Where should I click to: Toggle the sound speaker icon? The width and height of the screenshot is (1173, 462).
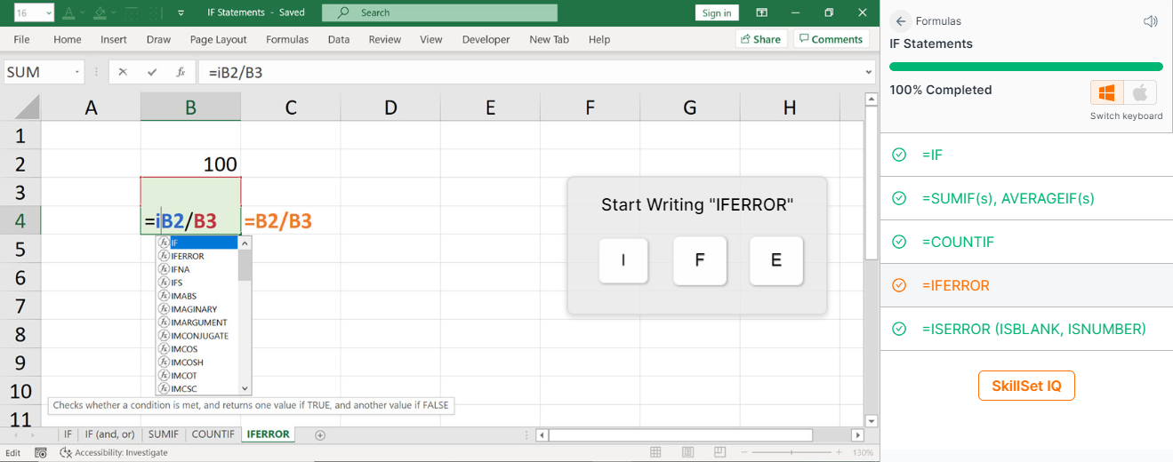1150,21
